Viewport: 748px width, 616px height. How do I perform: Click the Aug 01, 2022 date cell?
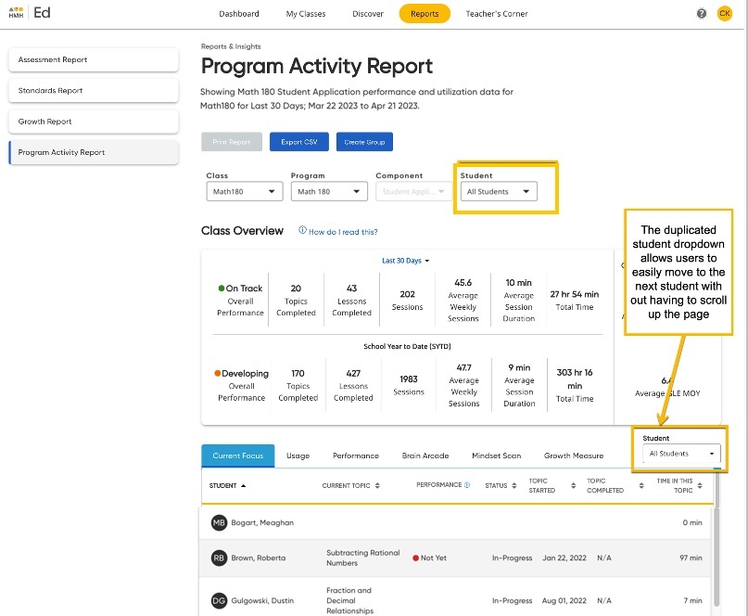click(564, 601)
